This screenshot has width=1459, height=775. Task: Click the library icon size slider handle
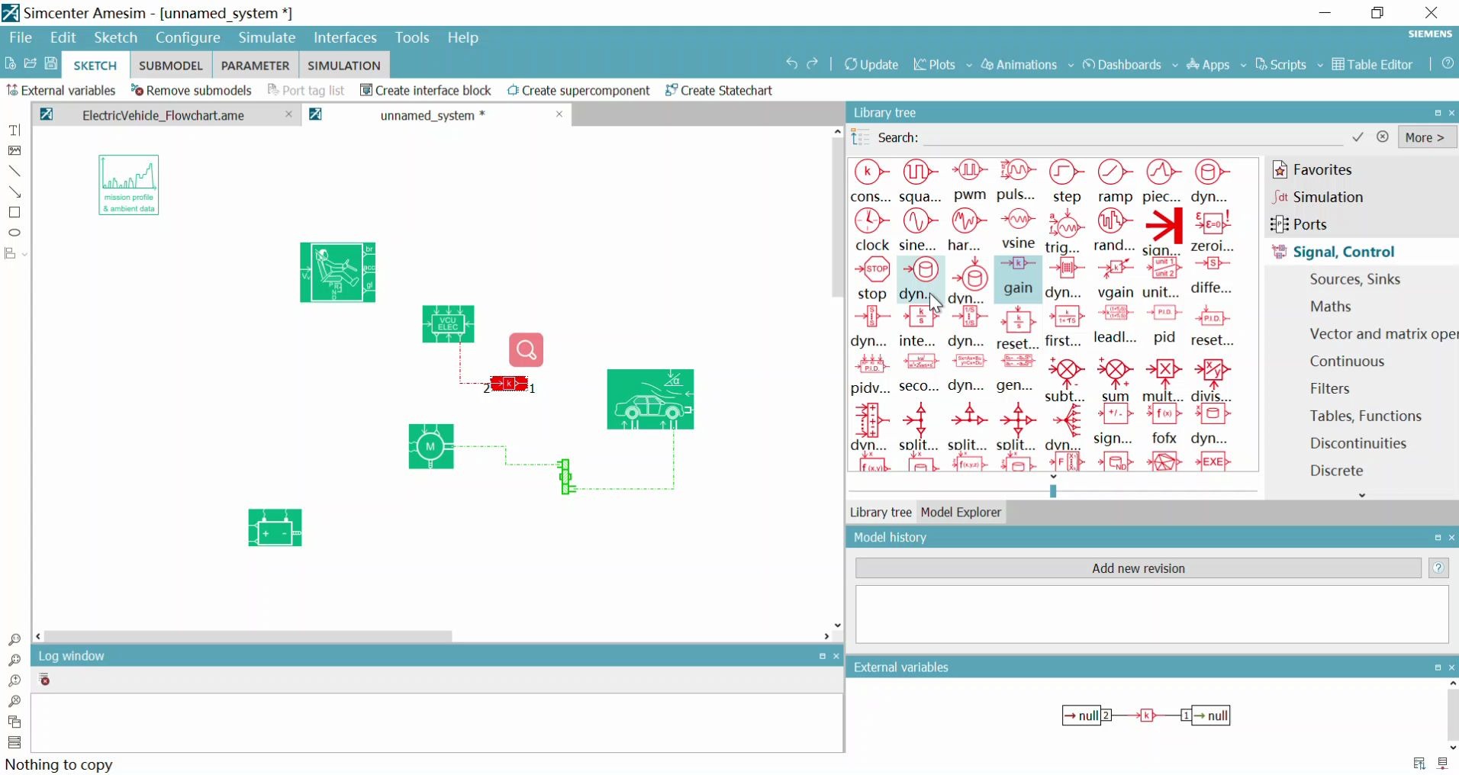[1053, 491]
